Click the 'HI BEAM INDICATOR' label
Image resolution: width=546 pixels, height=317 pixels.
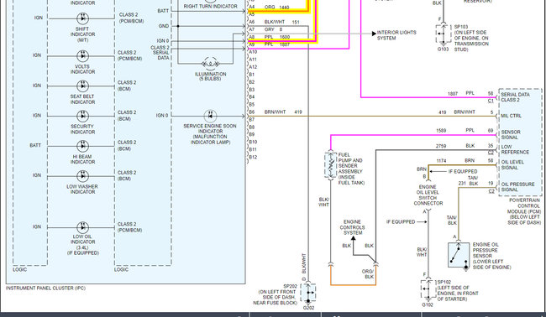tap(82, 159)
